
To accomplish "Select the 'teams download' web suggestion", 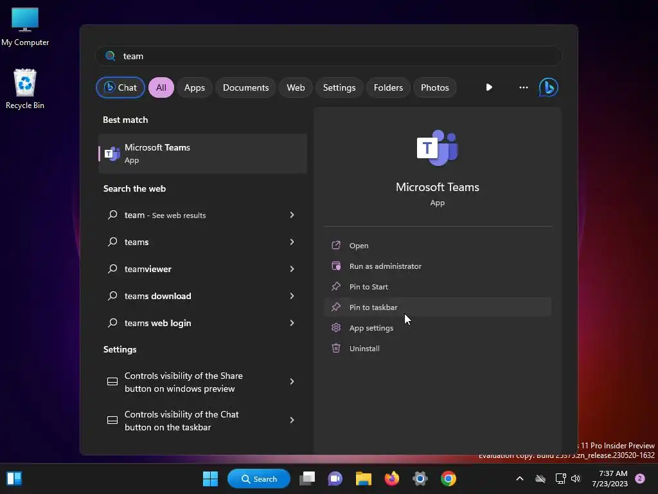I will coord(202,296).
